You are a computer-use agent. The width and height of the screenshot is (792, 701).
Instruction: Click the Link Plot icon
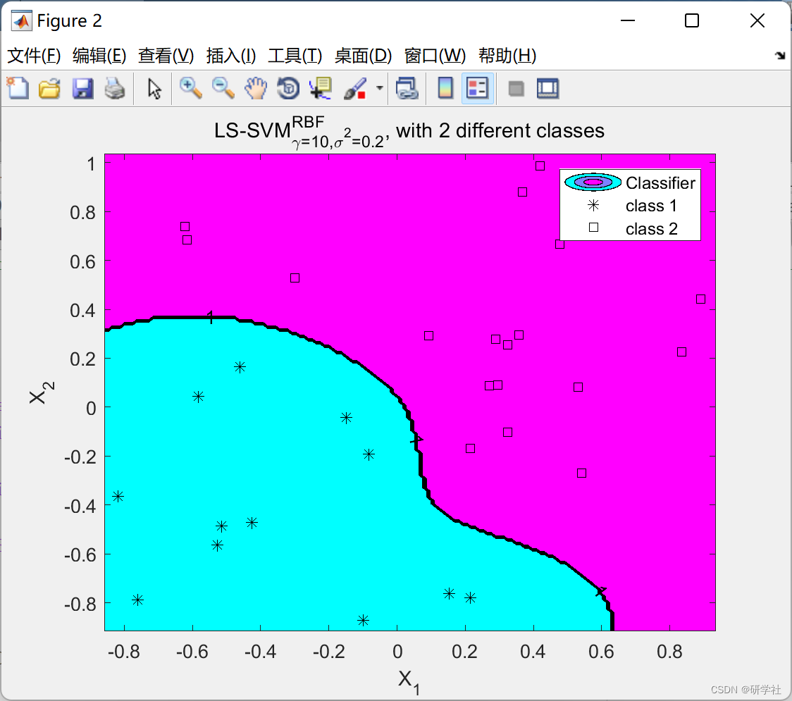point(408,88)
